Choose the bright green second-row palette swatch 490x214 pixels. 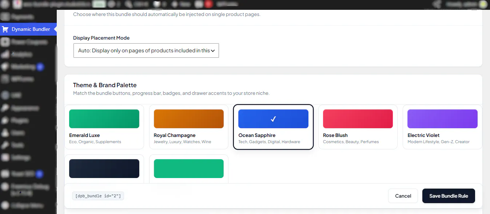189,169
